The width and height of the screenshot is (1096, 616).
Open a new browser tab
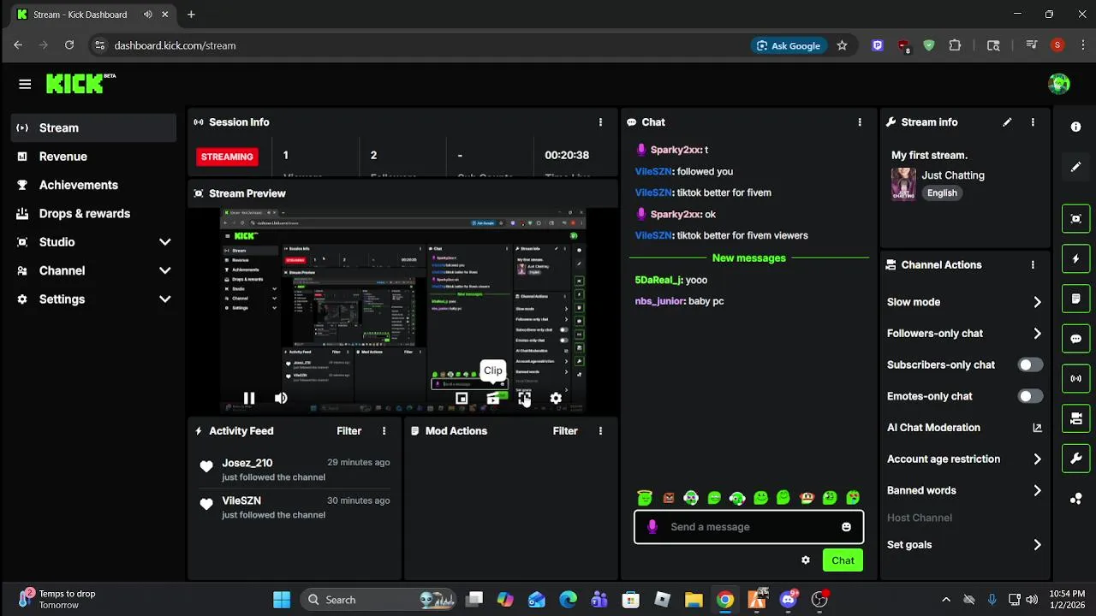[191, 15]
